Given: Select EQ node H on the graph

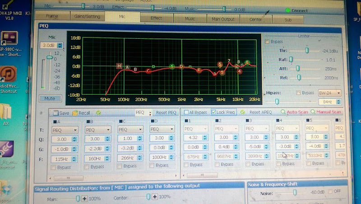Looking at the screenshot, I should click(x=119, y=66).
